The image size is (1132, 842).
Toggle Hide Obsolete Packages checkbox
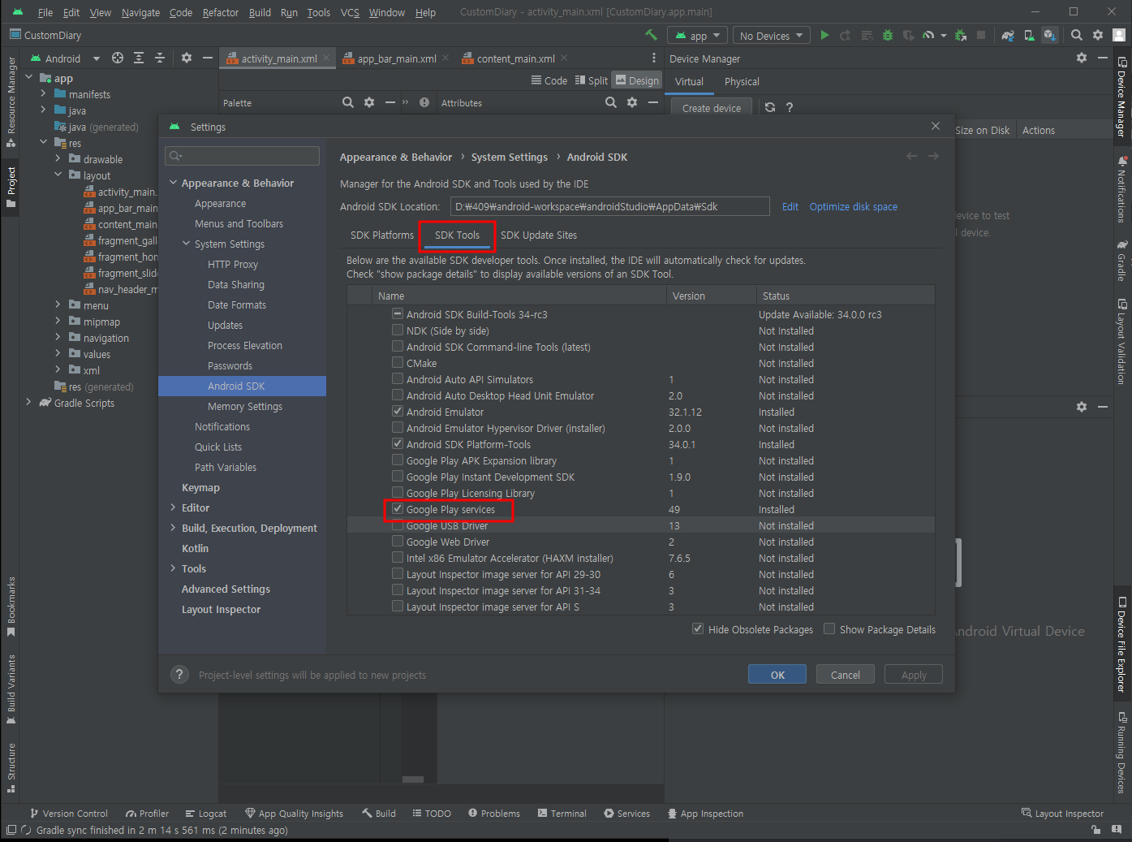click(x=698, y=628)
